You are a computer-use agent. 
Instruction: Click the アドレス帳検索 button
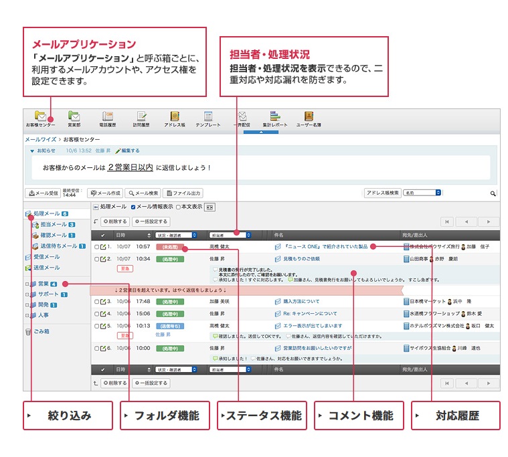coord(383,193)
